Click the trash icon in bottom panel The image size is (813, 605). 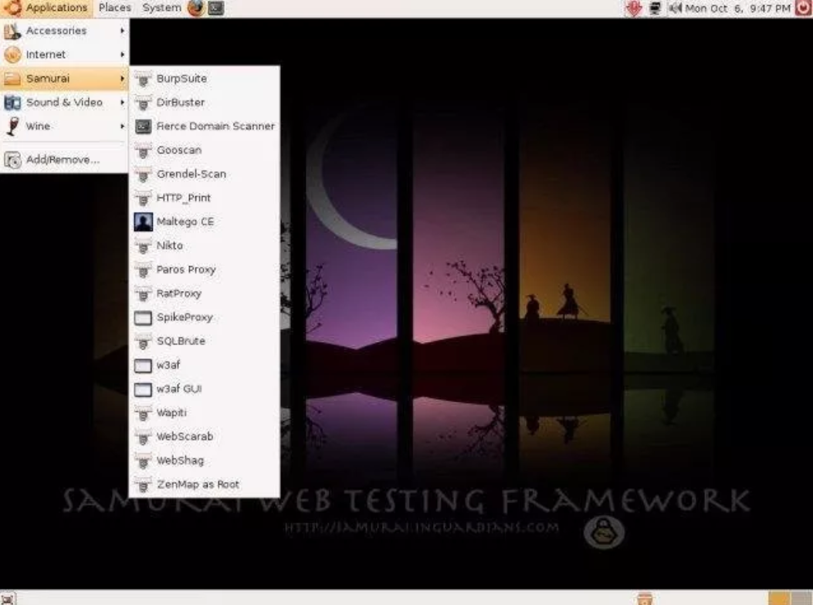click(x=644, y=599)
